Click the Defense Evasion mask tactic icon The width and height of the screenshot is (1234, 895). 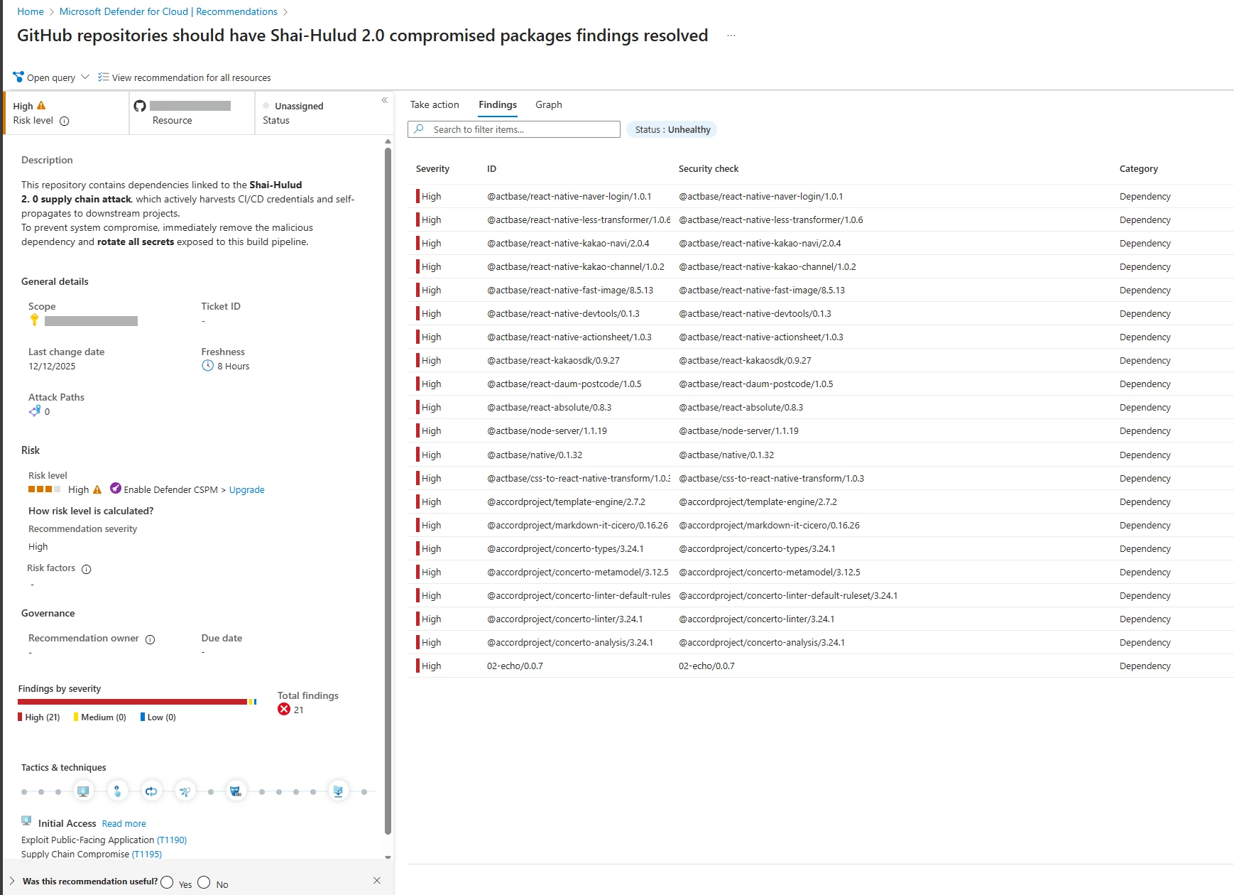click(236, 791)
